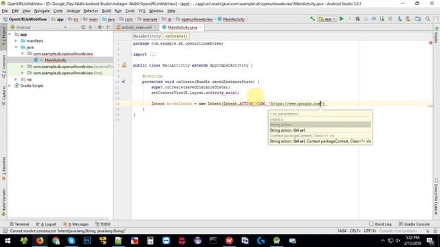Click the Search Everywhere magnifier icon

(428, 19)
